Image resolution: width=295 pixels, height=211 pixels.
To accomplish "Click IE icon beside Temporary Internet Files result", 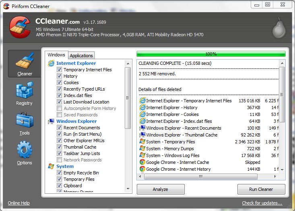I will pos(142,101).
